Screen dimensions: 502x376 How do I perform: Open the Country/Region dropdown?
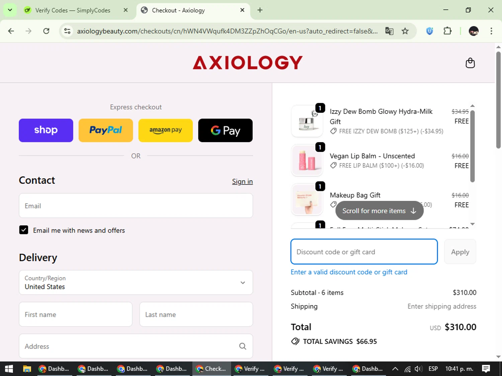(x=136, y=282)
